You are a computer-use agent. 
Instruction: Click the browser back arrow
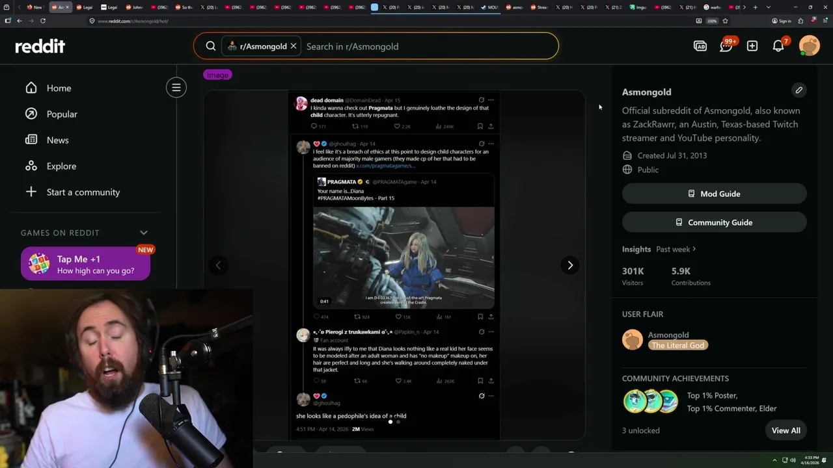(20, 21)
